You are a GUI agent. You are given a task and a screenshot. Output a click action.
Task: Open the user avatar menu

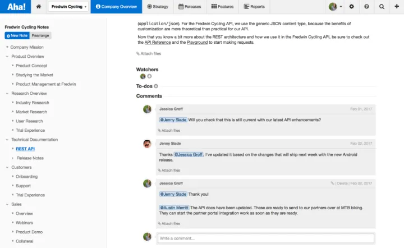click(335, 7)
